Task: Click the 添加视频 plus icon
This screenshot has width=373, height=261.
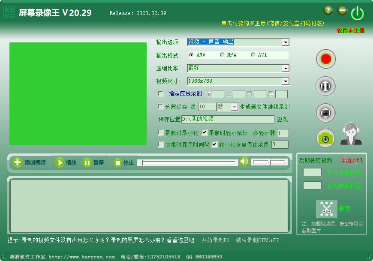Action: tap(18, 162)
